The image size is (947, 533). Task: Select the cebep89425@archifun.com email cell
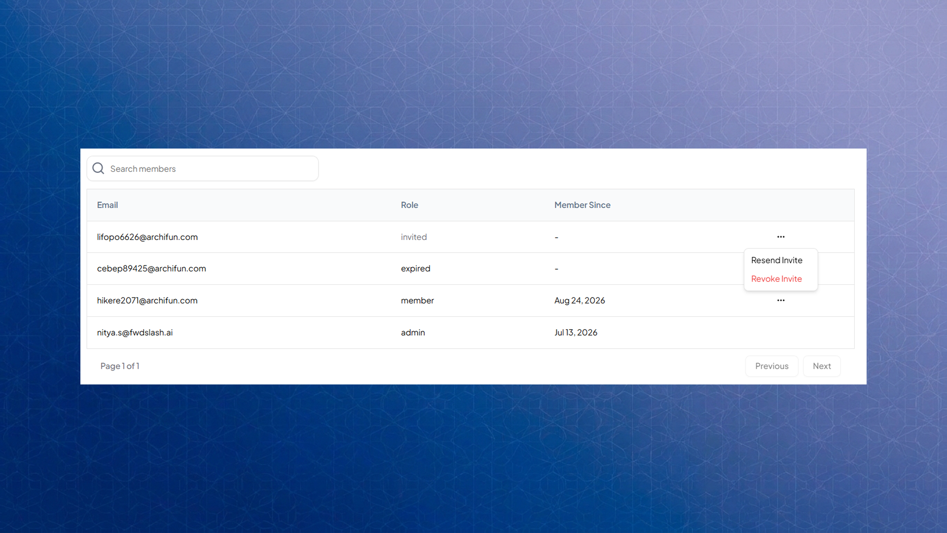[151, 268]
